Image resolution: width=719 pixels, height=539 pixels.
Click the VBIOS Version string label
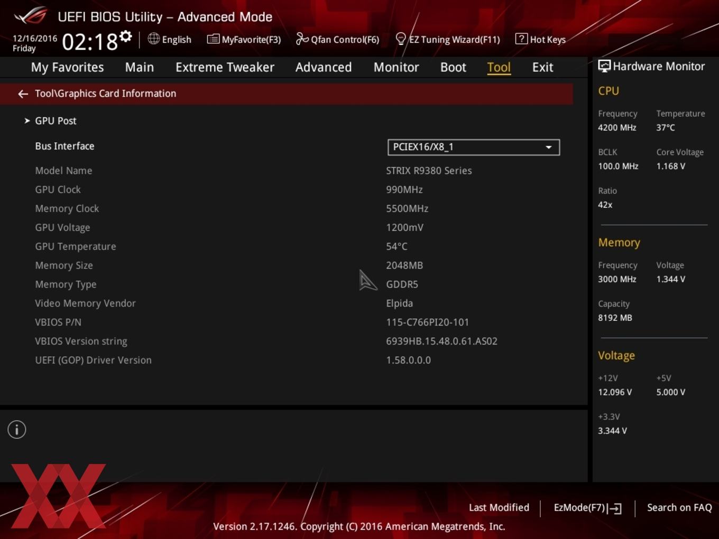pos(81,341)
